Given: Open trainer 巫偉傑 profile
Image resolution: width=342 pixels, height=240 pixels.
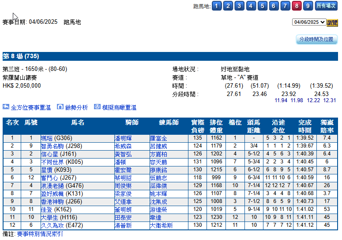Looking at the screenshot, I should tap(158, 185).
